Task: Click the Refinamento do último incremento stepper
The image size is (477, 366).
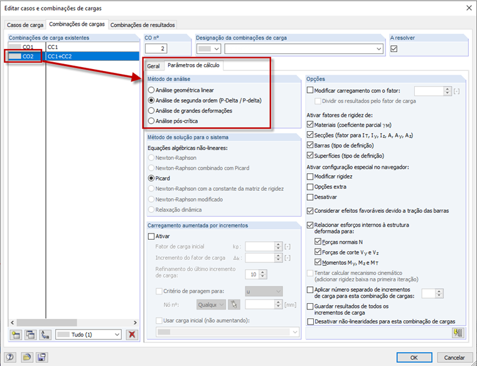Action: (x=263, y=274)
